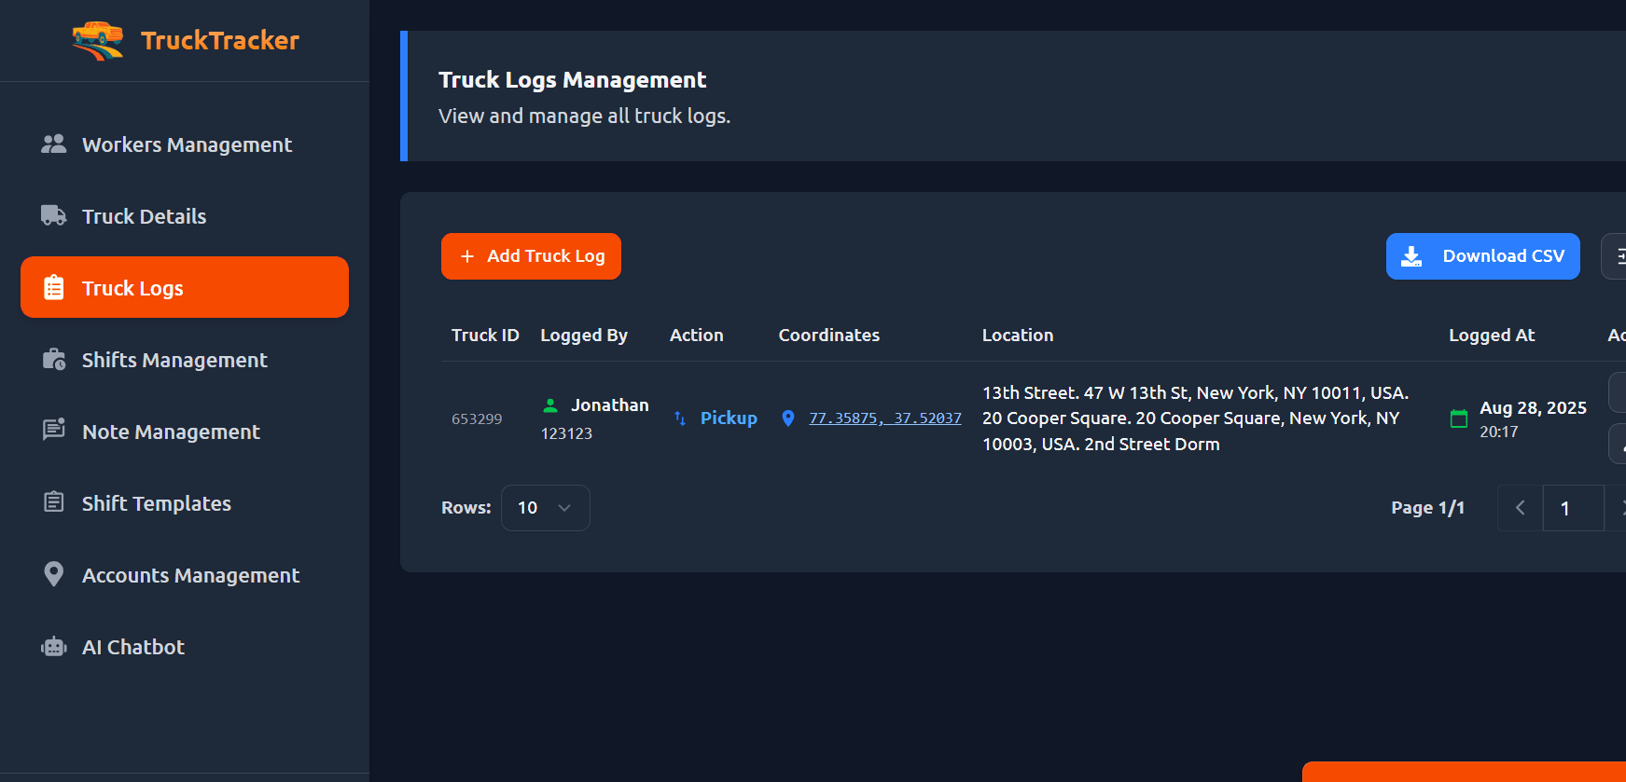1626x782 pixels.
Task: Open Truck Logs in the sidebar
Action: tap(185, 288)
